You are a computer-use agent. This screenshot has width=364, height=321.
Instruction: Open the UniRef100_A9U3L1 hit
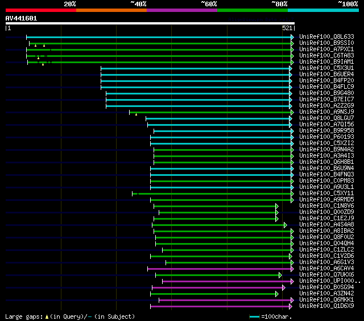coord(326,187)
